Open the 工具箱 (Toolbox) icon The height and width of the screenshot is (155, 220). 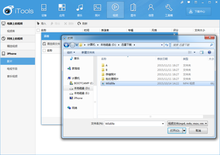[x=169, y=9]
